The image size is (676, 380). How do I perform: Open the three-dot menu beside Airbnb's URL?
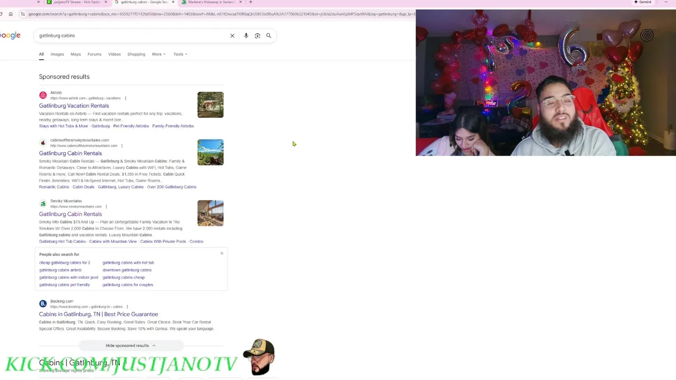[125, 98]
